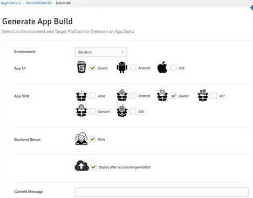Click the Commit Message input field
253x198 pixels.
(162, 192)
